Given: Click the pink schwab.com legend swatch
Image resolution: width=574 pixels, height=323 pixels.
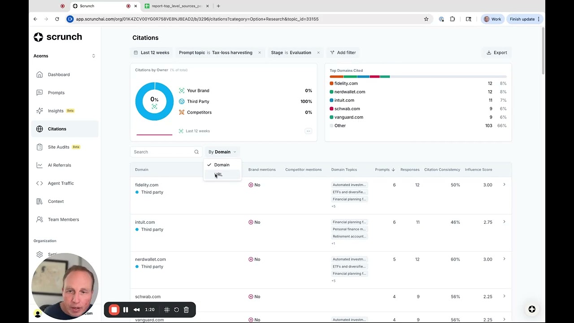Looking at the screenshot, I should (x=331, y=109).
